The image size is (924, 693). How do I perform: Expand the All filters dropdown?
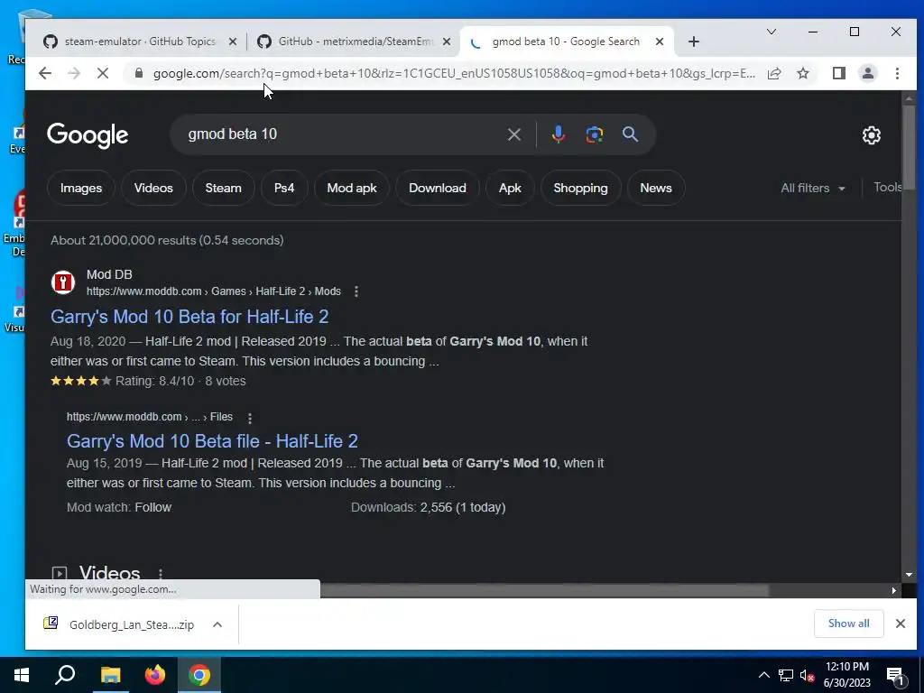click(813, 188)
